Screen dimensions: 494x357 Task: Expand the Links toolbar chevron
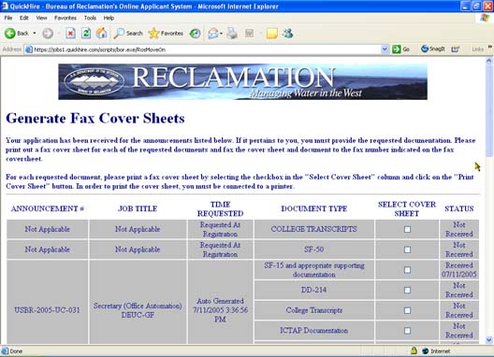click(490, 47)
